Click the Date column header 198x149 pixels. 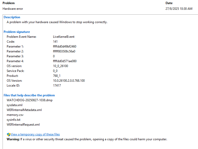pyautogui.click(x=169, y=3)
